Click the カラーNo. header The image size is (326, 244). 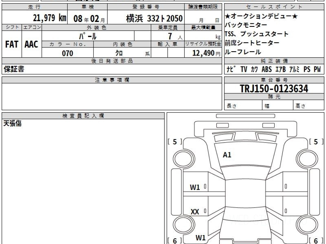[68, 44]
